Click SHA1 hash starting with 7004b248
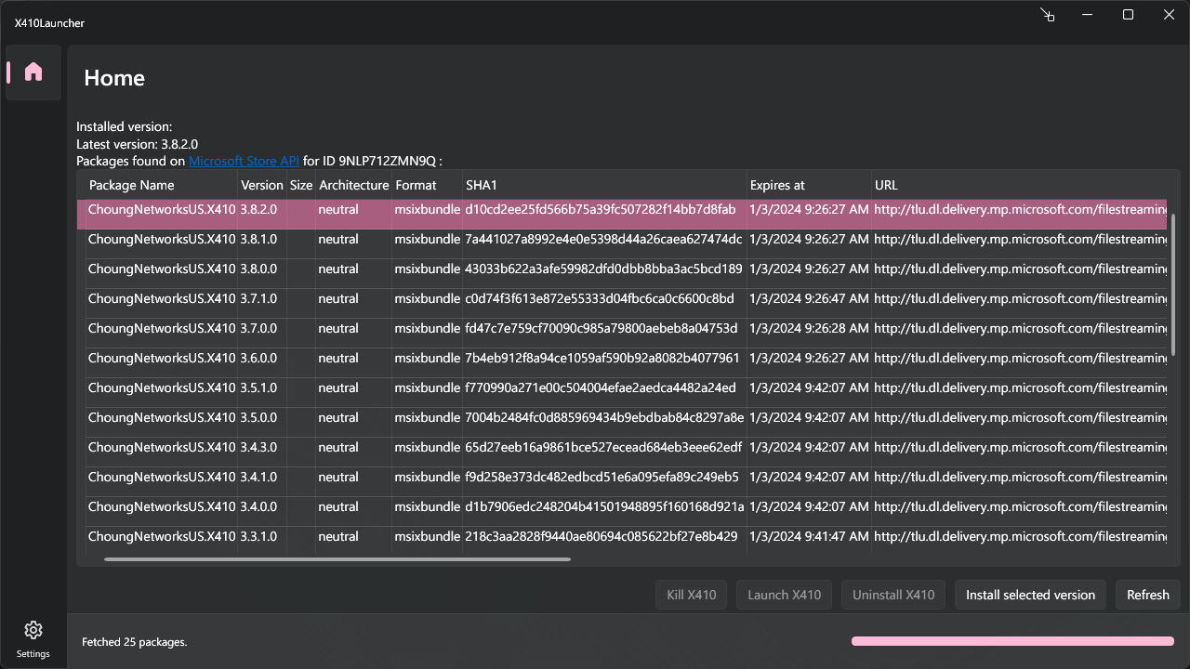 (x=604, y=418)
